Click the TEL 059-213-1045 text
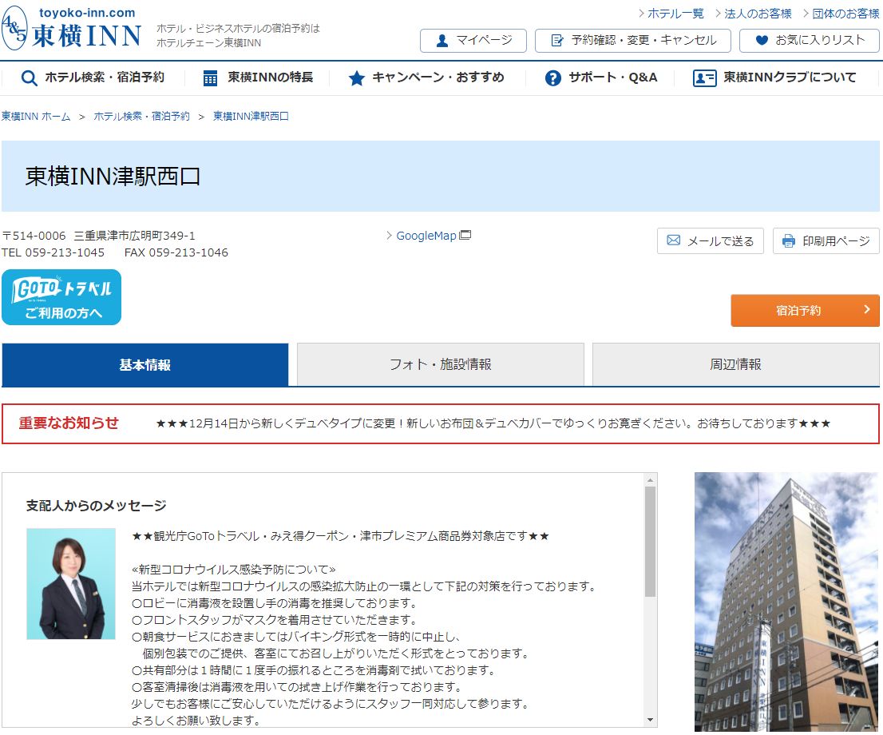The image size is (883, 735). click(53, 252)
